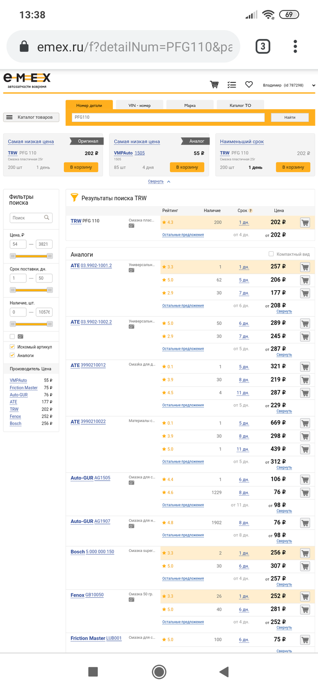
Task: Add Auto-GUR AG1505 at 106 ₽ to cart
Action: (x=305, y=479)
